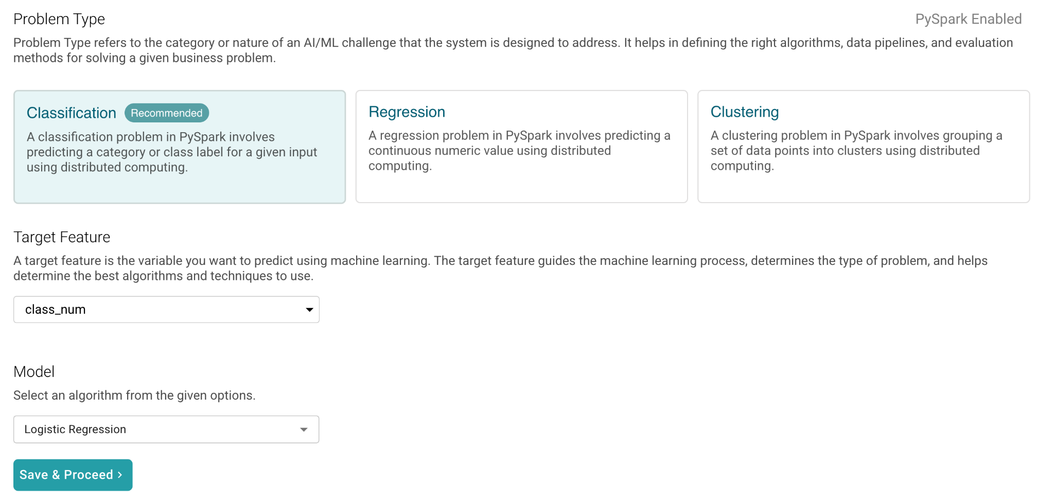Click the Problem Type section heading
Screen dimensions: 1054x503
[x=59, y=19]
